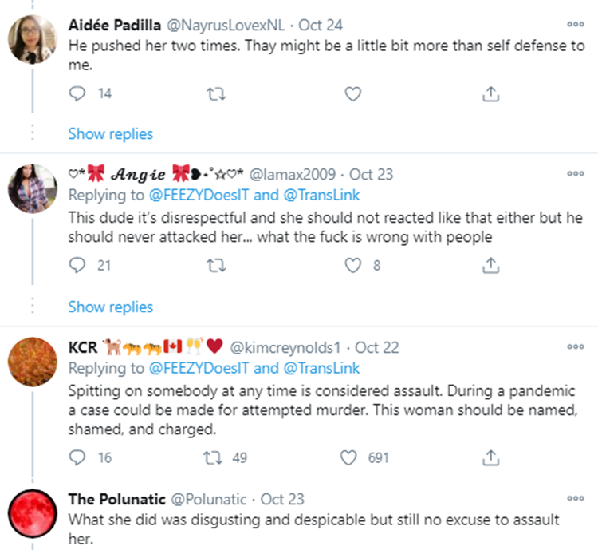Open @TransLink mention in KCR's tweet
Screen dimensions: 598x550
click(x=321, y=368)
